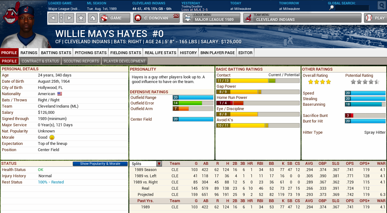Open the Splits dropdown
The width and height of the screenshot is (387, 213).
(x=146, y=164)
